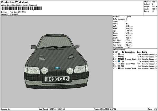The height and width of the screenshot is (111, 158).
Task: Click the Brand column header
Action: [x=144, y=52]
